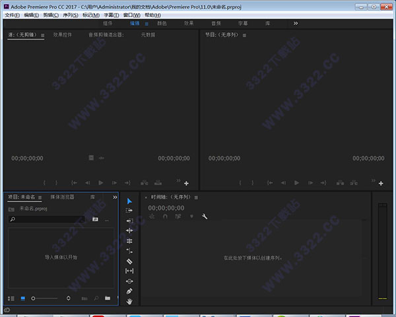The width and height of the screenshot is (396, 317).
Task: Create a new bin in Project panel
Action: click(x=108, y=299)
